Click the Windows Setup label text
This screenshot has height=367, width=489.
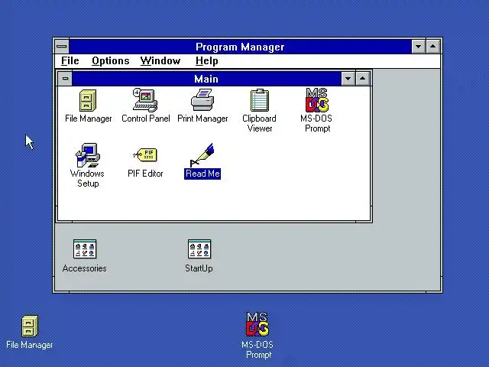(x=87, y=178)
